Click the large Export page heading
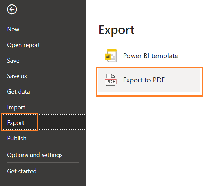The width and height of the screenshot is (207, 192). [x=116, y=30]
